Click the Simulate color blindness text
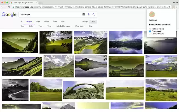The width and height of the screenshot is (179, 112). point(160,25)
